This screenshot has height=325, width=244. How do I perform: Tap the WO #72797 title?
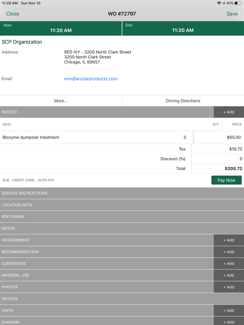coord(122,14)
